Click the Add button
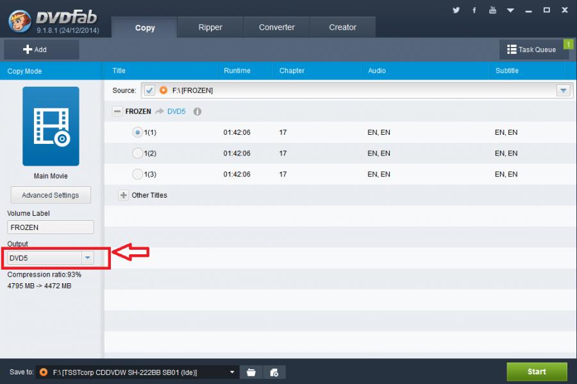 41,49
